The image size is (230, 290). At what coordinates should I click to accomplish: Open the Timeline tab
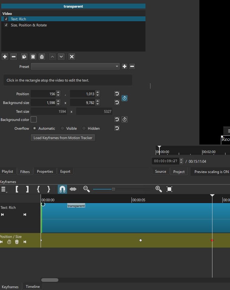(32, 287)
